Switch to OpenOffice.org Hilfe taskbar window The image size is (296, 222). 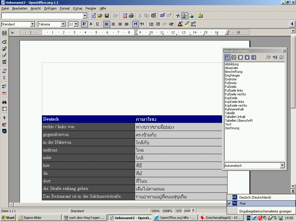175,218
